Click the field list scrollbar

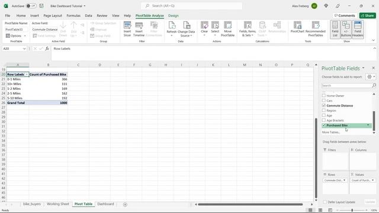click(x=374, y=121)
